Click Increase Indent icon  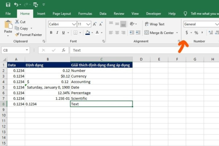coord(138,33)
